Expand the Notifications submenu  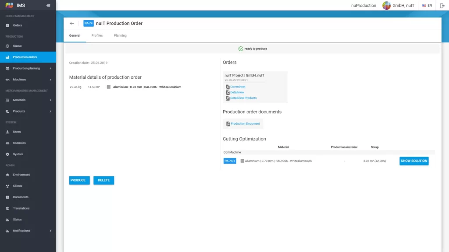[50, 231]
